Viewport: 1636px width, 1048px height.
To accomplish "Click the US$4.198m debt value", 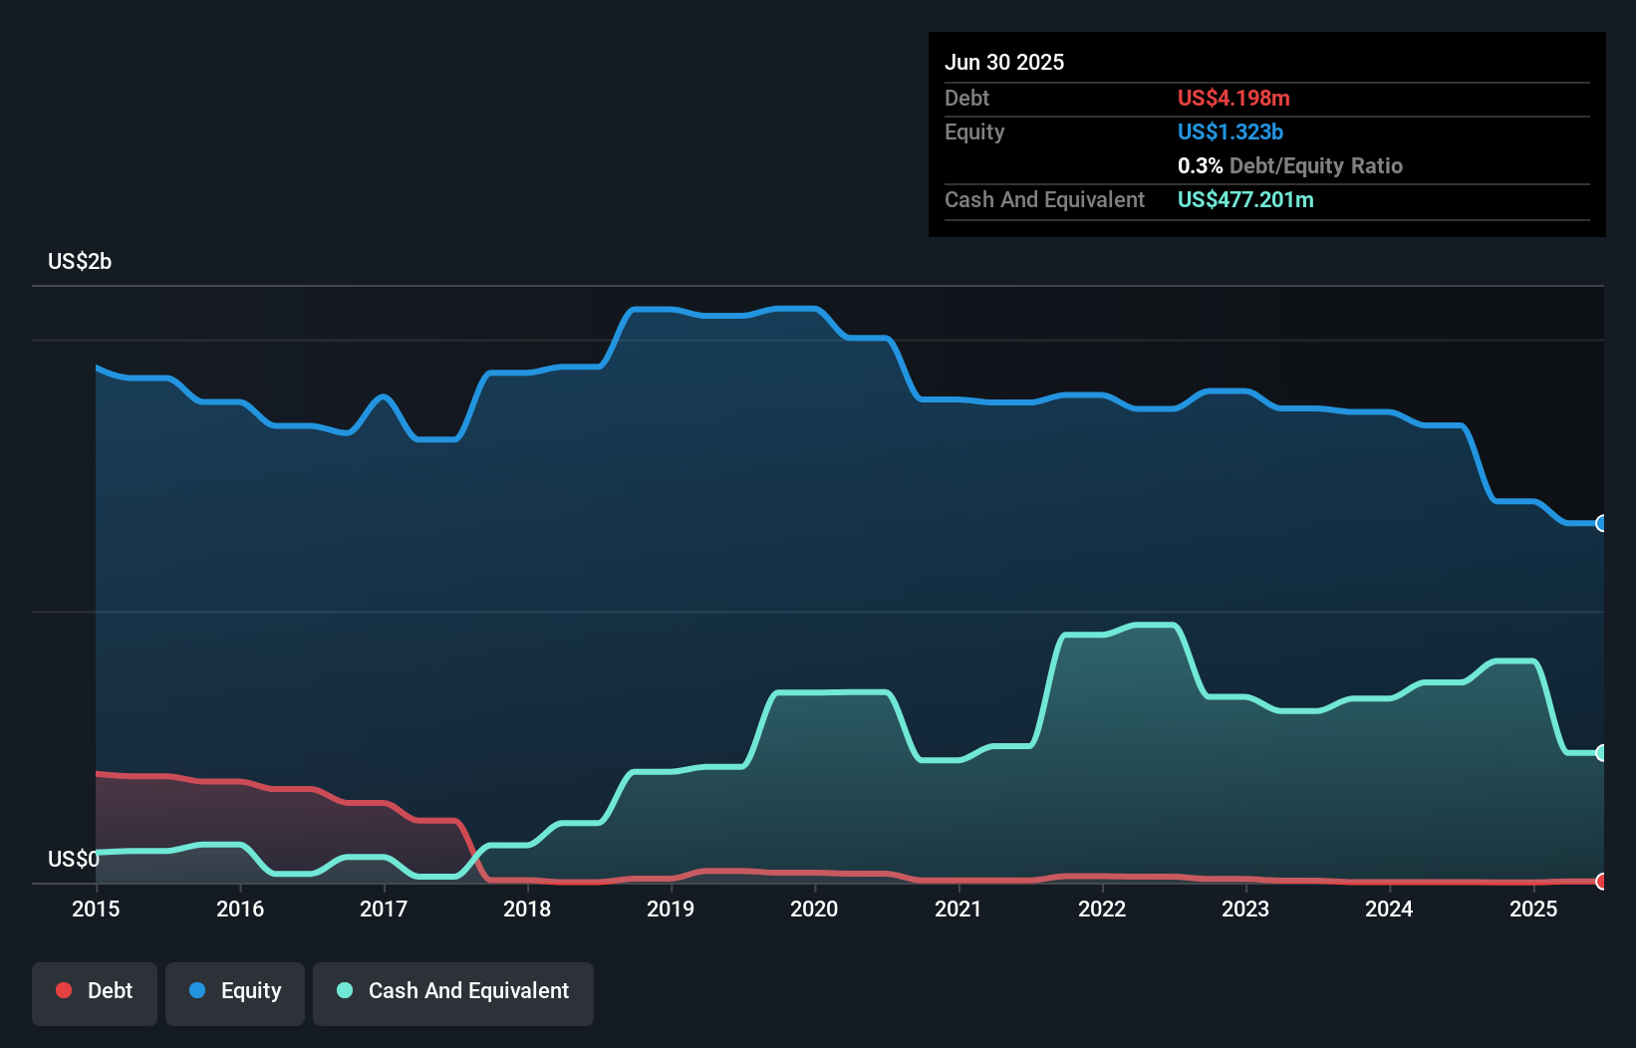I will pos(1233,98).
